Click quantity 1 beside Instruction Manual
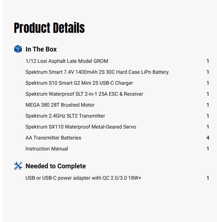The width and height of the screenshot is (217, 222). click(x=208, y=149)
